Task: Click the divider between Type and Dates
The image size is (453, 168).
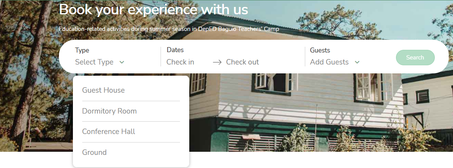Action: pos(161,57)
